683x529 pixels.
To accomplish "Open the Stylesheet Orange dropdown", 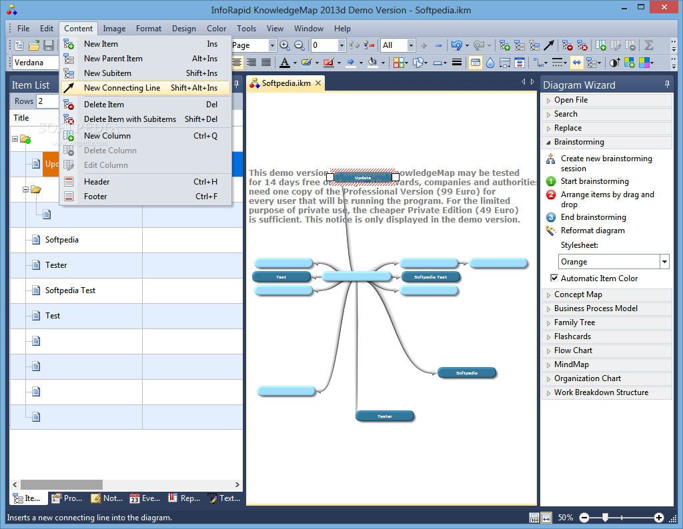I will [664, 262].
